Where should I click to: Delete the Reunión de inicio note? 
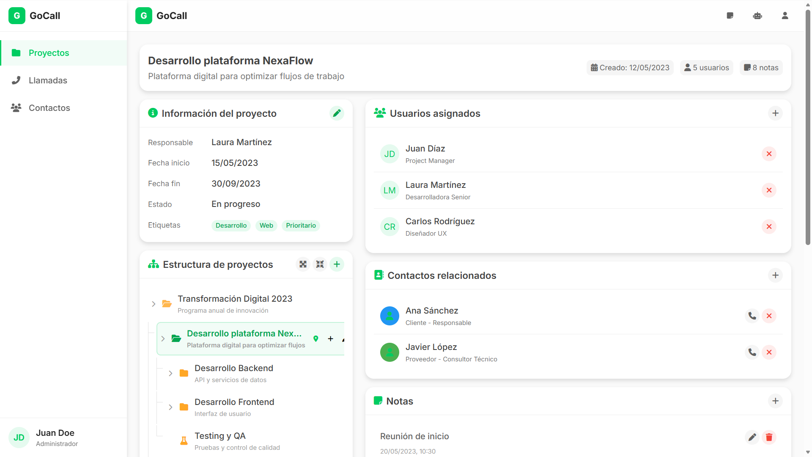click(769, 437)
